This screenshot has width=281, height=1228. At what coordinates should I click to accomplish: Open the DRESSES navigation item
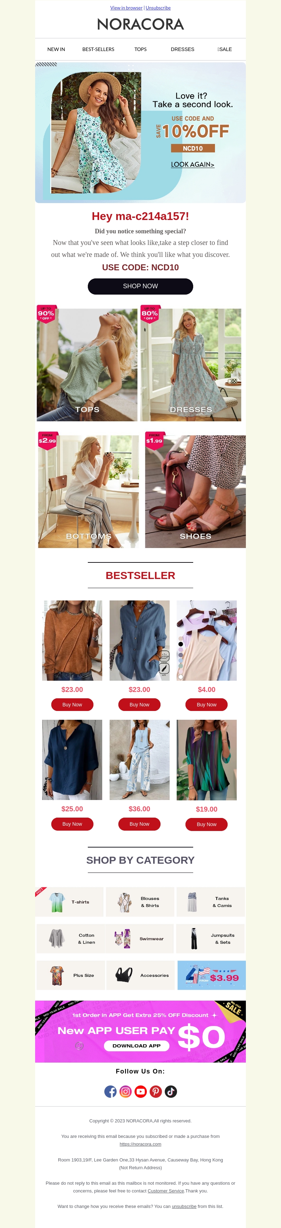[183, 49]
